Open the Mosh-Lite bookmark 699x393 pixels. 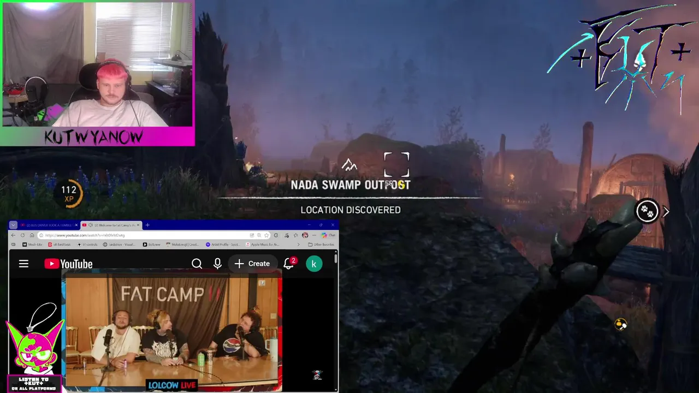tap(32, 245)
